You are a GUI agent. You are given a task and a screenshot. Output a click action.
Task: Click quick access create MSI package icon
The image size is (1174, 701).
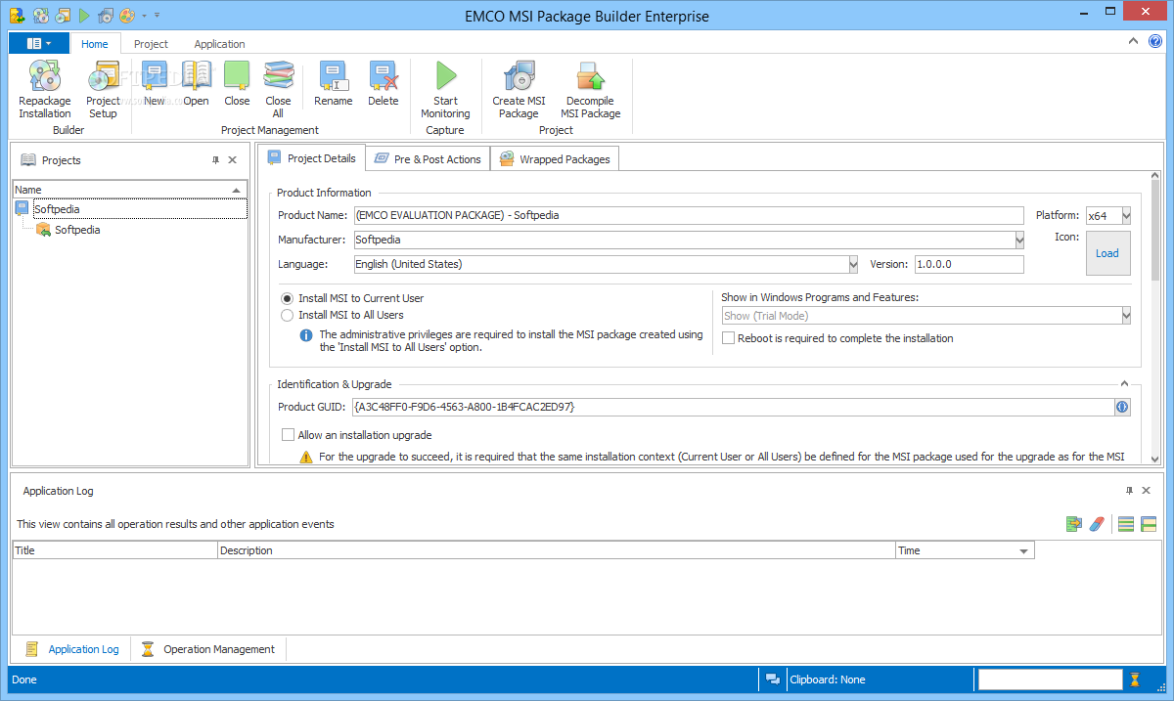[x=106, y=16]
